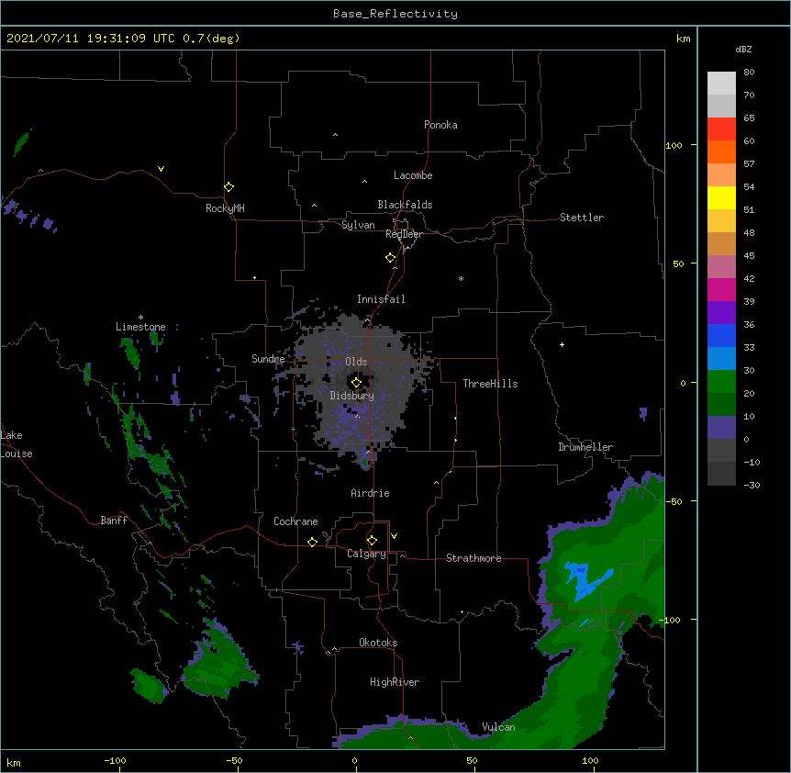
Task: Click the Lacombe city label
Action: coord(413,175)
